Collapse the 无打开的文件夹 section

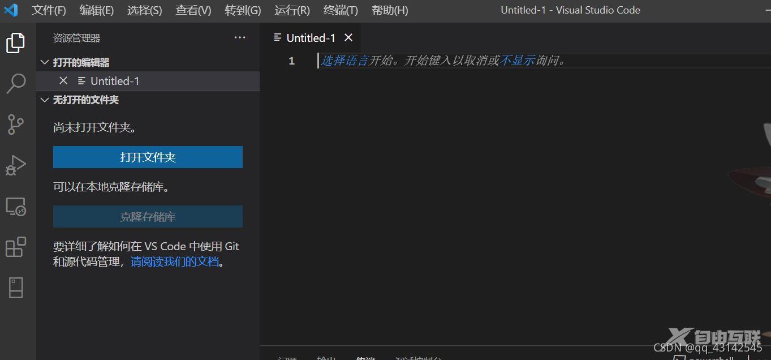point(45,100)
